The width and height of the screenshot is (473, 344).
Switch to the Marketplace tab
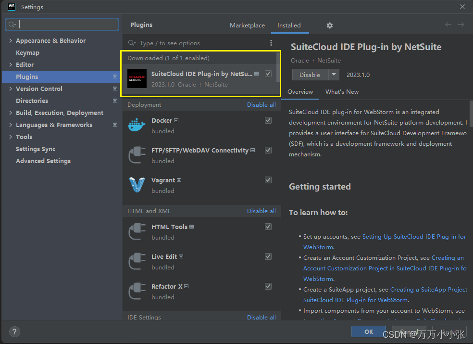coord(247,25)
